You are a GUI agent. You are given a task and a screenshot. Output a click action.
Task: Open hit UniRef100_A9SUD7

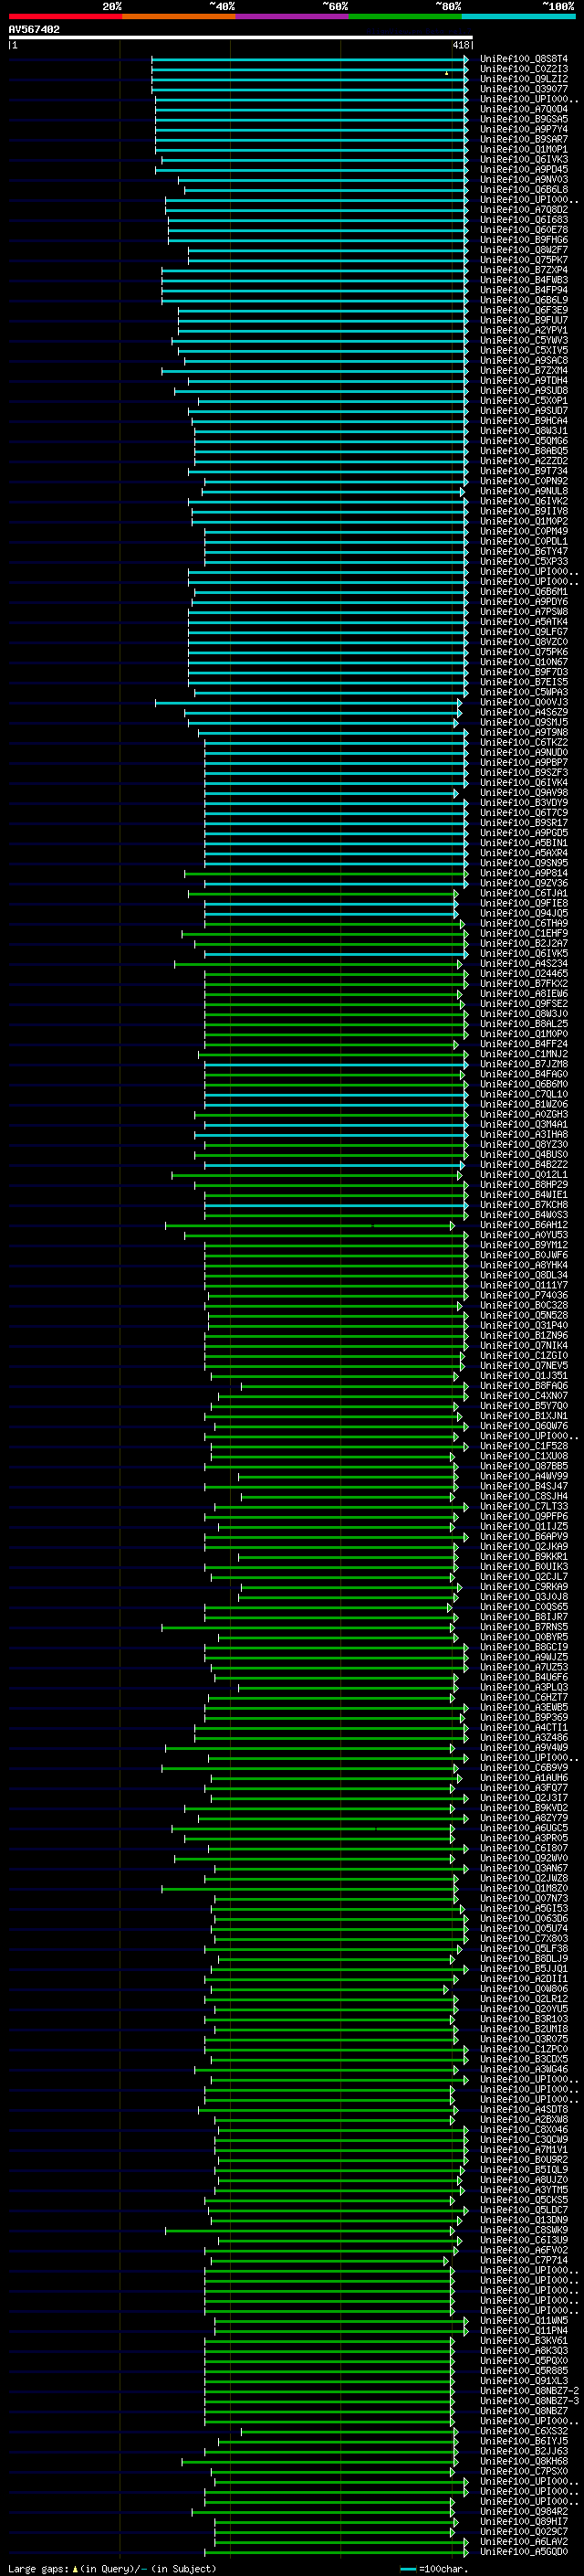523,411
